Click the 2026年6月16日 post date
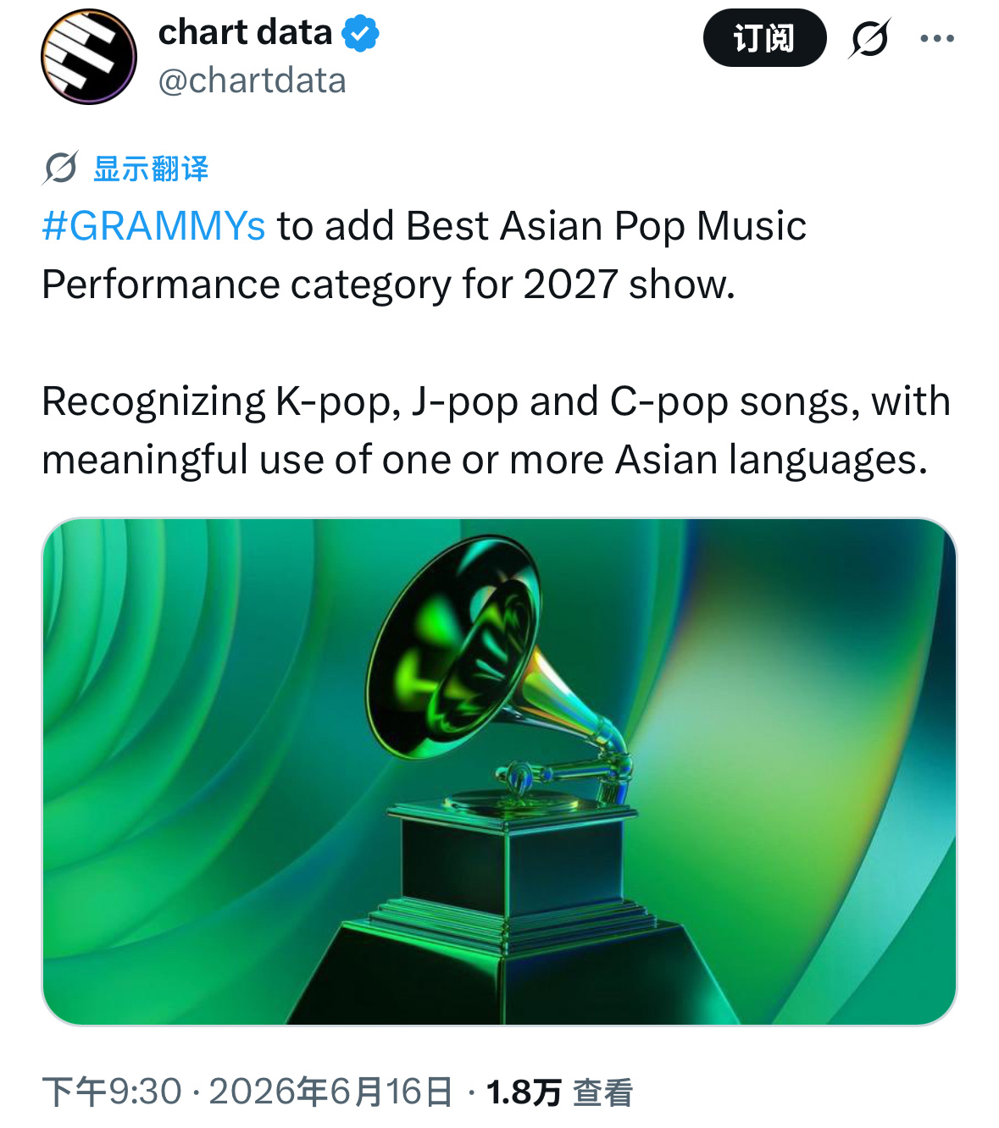 [331, 1092]
